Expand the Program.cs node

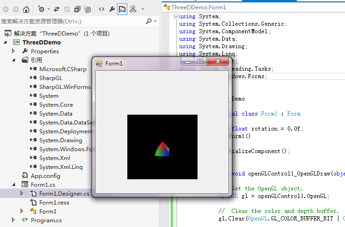pos(13,220)
